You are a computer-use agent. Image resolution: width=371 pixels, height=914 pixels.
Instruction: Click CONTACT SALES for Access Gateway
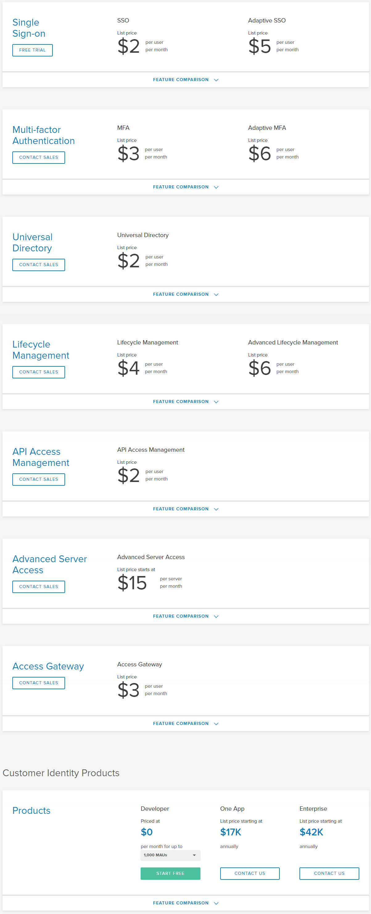coord(38,683)
